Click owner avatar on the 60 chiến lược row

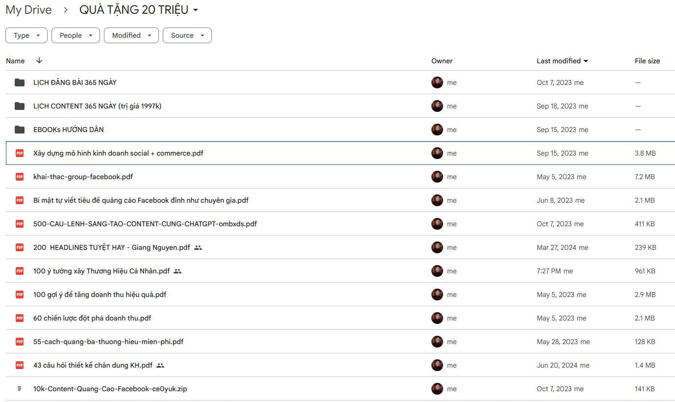pos(437,318)
